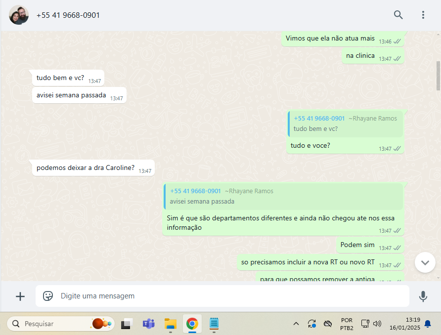Image resolution: width=441 pixels, height=335 pixels.
Task: Select message 'Podem sim'
Action: [x=370, y=245]
